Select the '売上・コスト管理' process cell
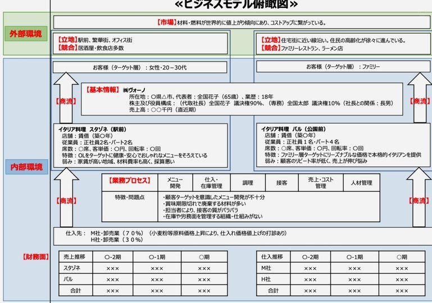The height and width of the screenshot is (303, 432). [x=321, y=182]
